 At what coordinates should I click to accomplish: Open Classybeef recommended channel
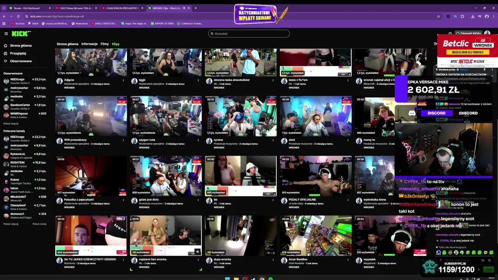[x=25, y=207]
